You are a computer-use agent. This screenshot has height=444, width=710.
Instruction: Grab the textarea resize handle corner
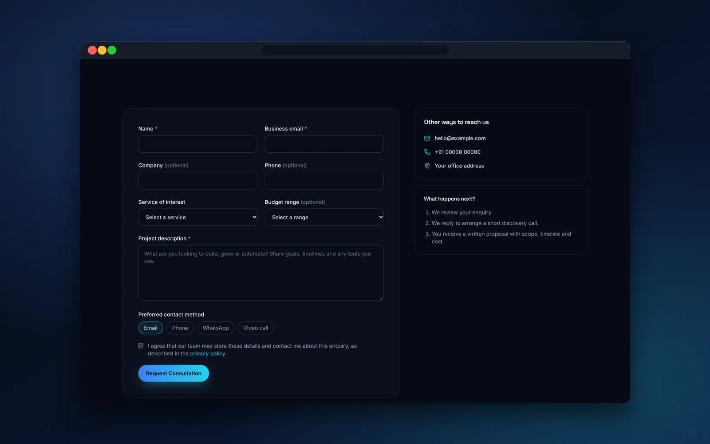[381, 298]
